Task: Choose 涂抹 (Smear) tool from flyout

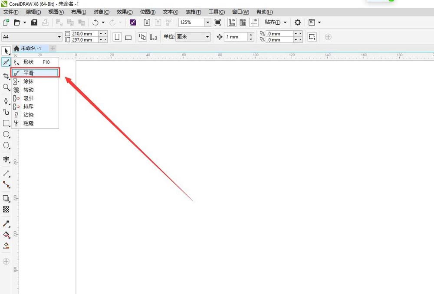Action: point(35,81)
